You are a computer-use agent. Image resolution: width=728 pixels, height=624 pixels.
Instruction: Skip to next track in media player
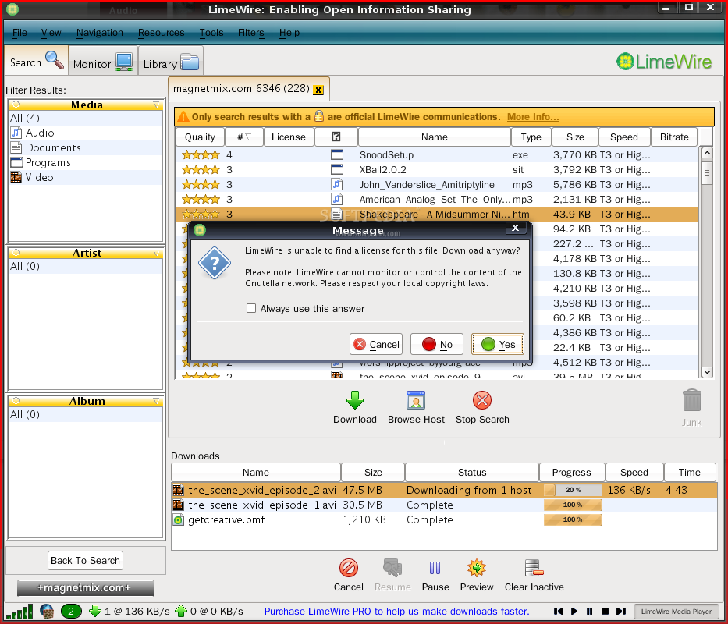pyautogui.click(x=621, y=612)
